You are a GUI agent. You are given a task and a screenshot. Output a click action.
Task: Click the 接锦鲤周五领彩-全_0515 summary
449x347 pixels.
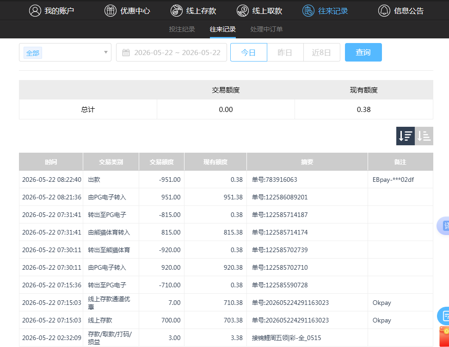(x=286, y=338)
